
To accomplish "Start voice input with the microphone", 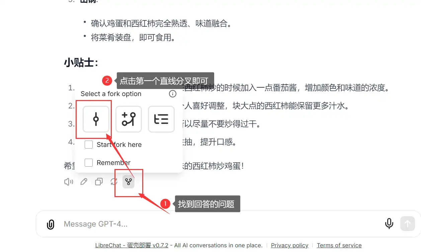I will [x=389, y=224].
